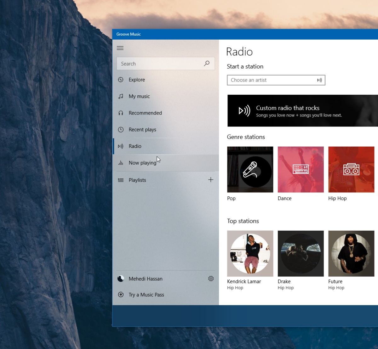Screen dimensions: 378x349
Task: Start the Dance genre station
Action: coord(301,170)
